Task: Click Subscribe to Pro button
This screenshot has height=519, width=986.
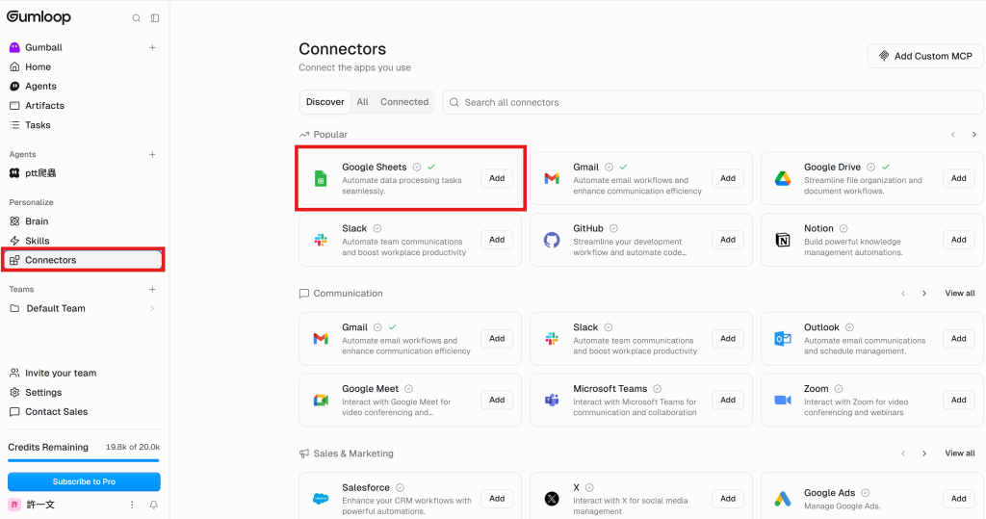Action: point(85,481)
